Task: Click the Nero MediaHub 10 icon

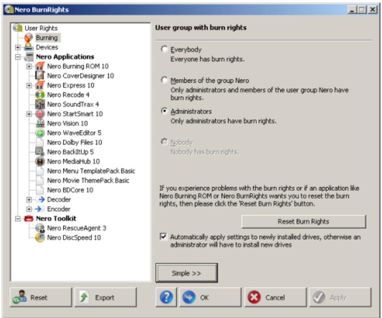Action: pos(40,161)
